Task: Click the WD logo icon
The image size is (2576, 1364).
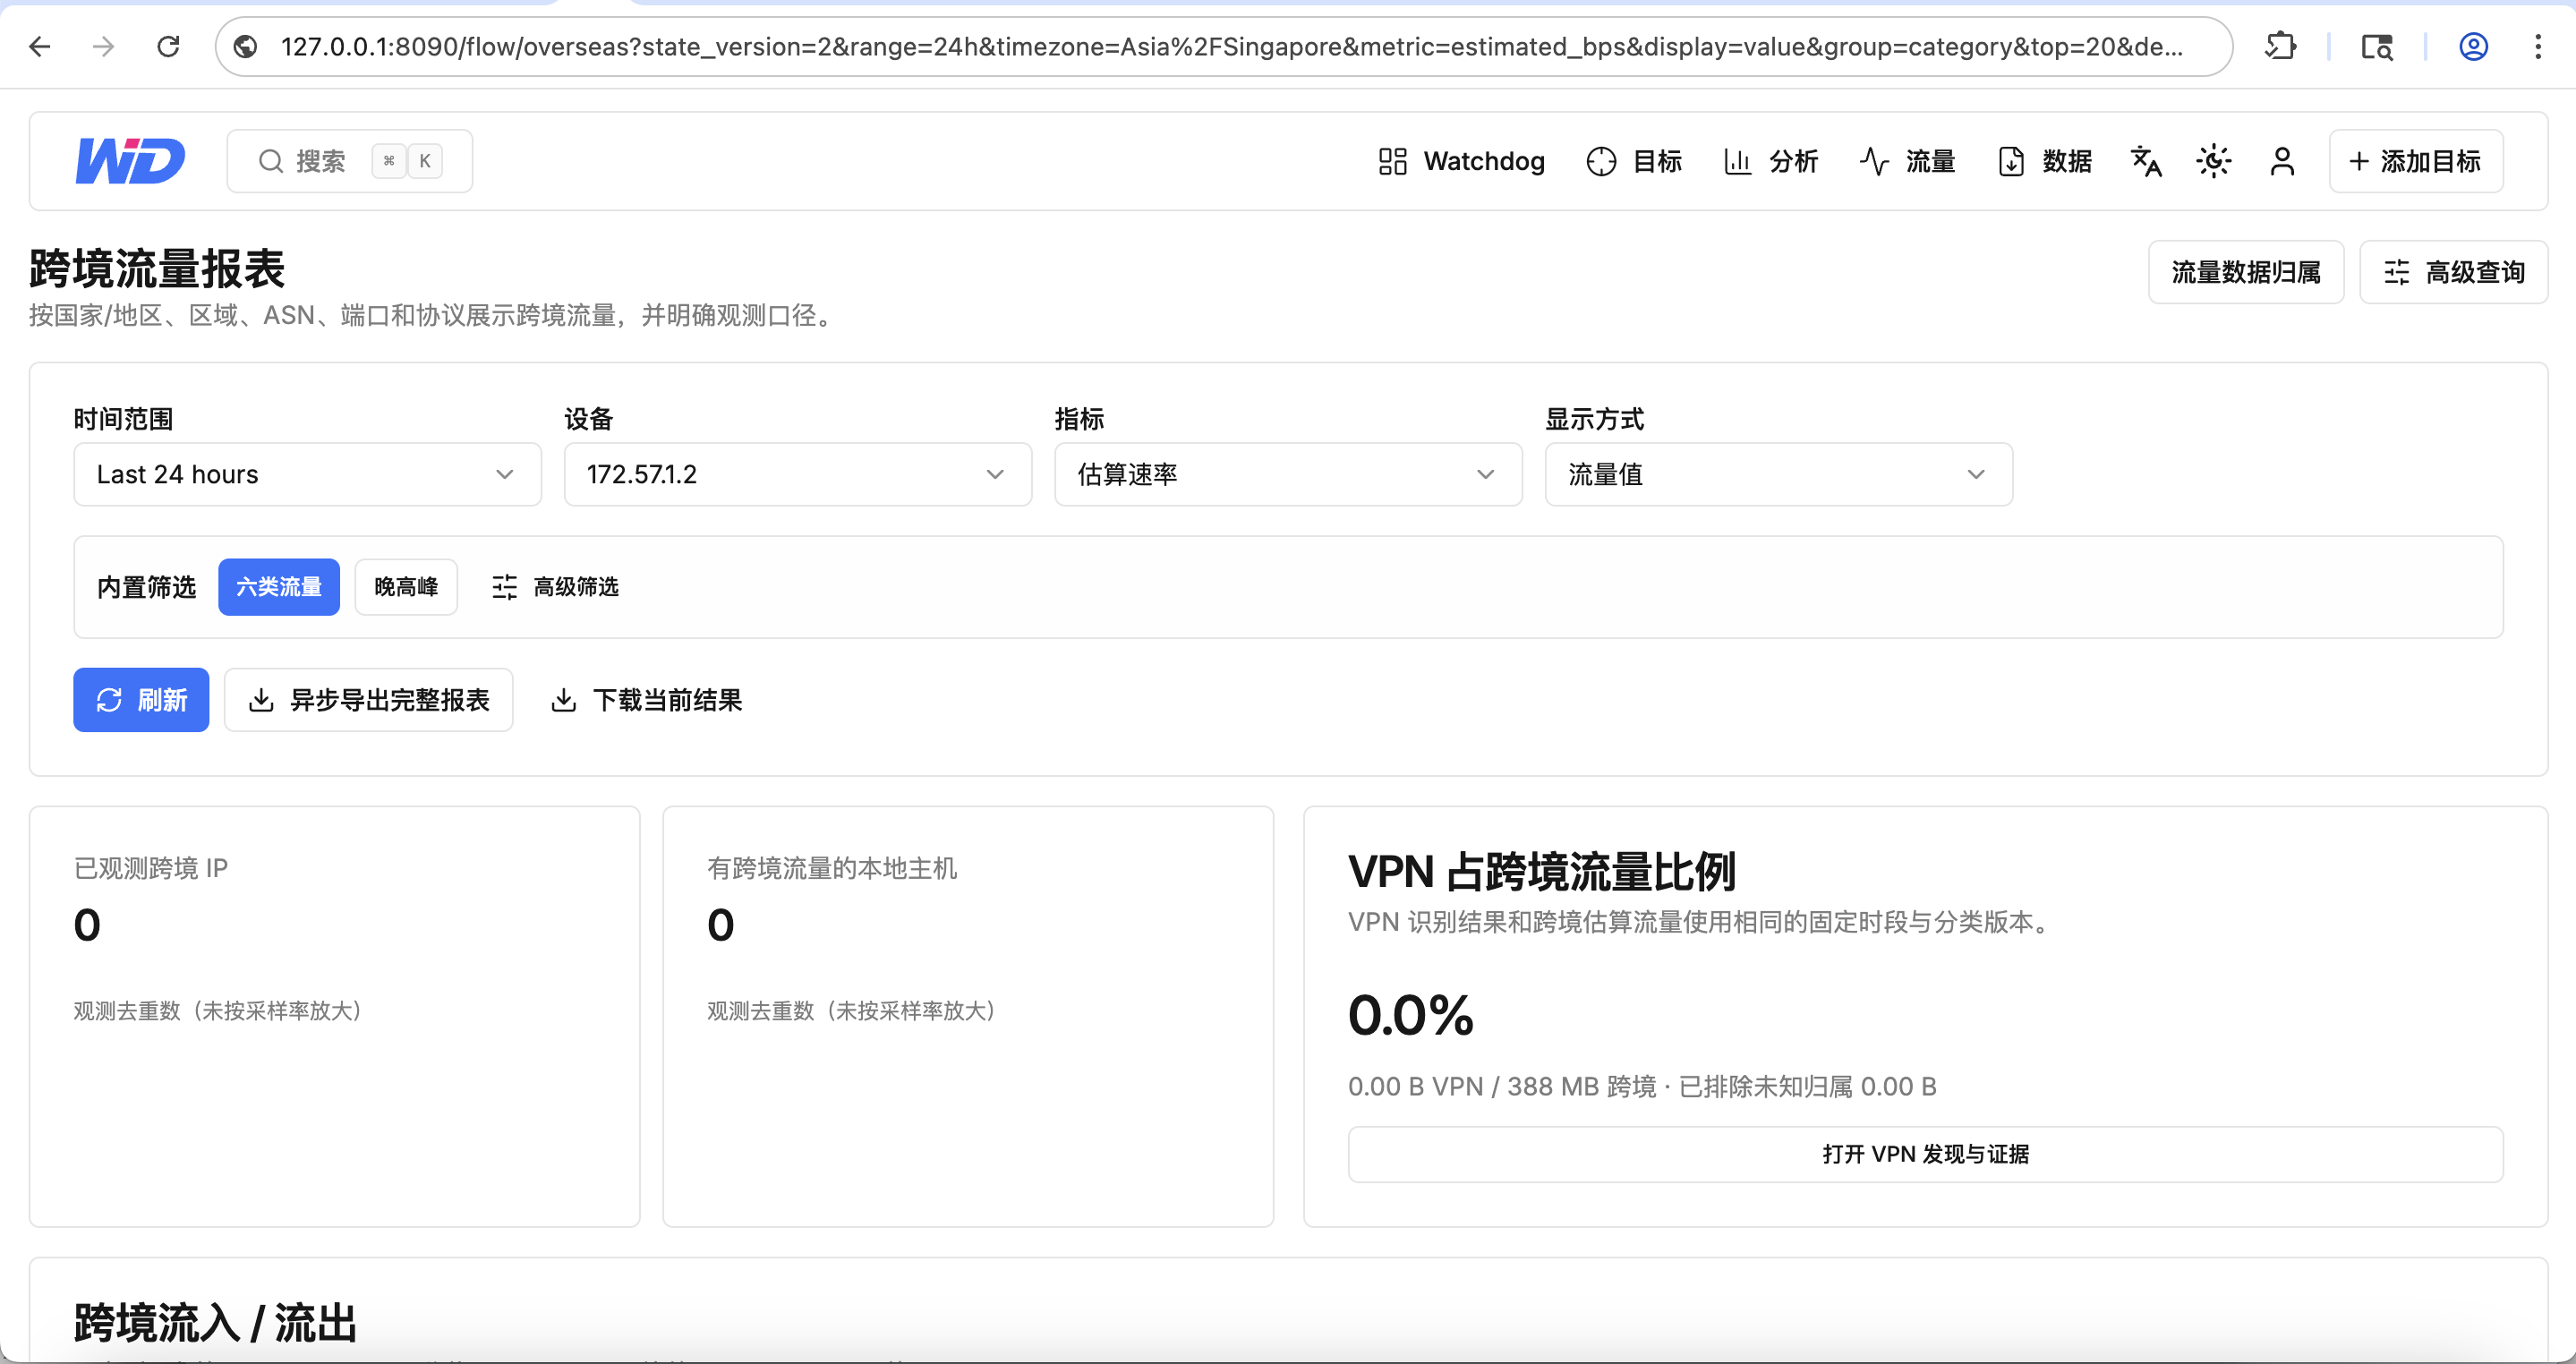Action: 131,160
